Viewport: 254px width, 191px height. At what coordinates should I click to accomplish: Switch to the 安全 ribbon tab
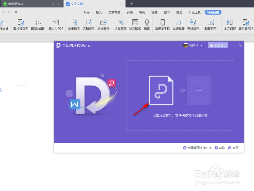pos(179,12)
